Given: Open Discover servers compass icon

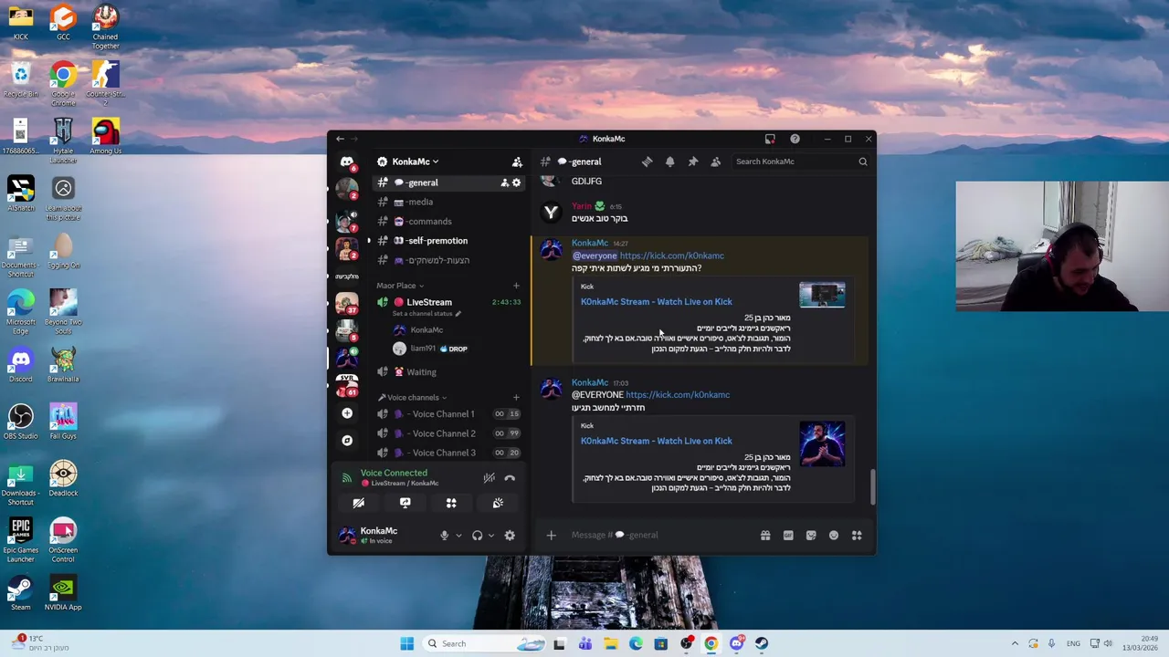Looking at the screenshot, I should pos(347,440).
